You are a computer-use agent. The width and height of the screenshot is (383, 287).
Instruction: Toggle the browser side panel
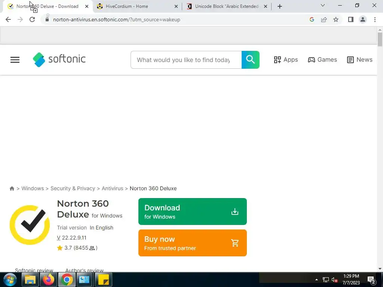click(x=351, y=19)
